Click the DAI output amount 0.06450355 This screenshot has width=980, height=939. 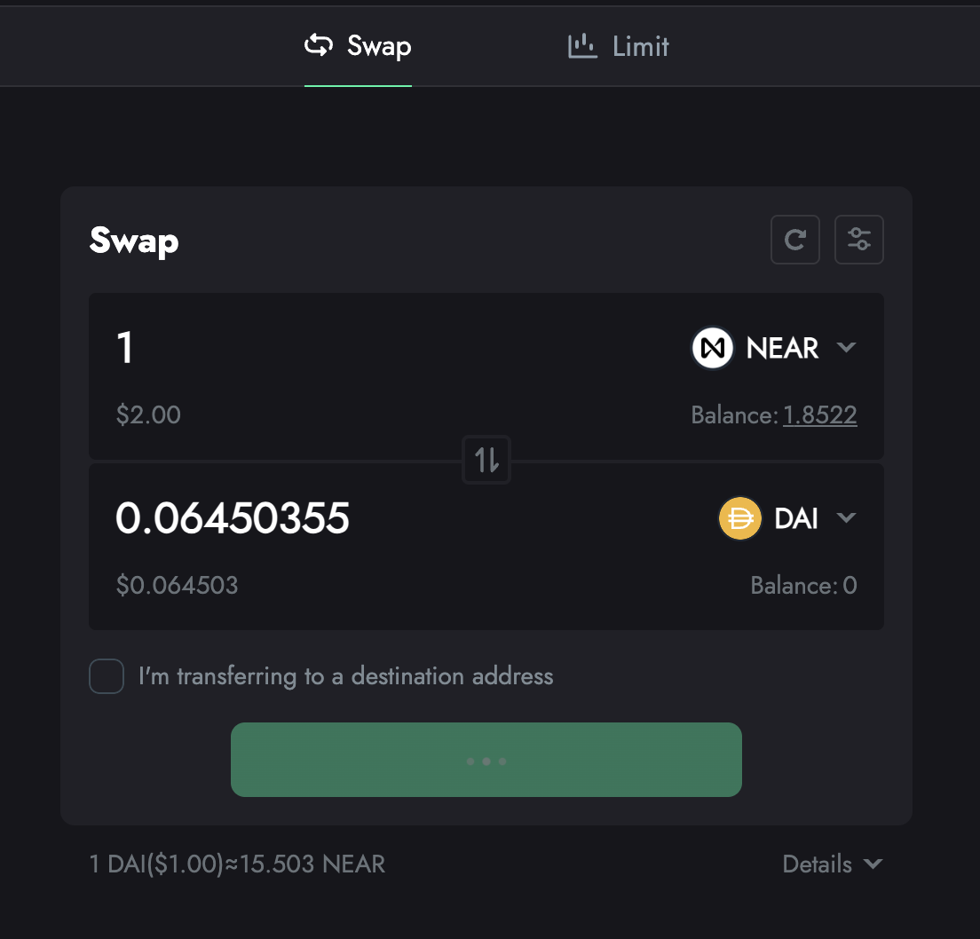click(x=233, y=518)
